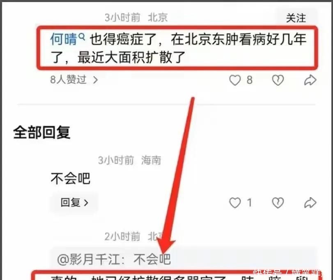Open 回复 on the 海南 comment

point(74,202)
